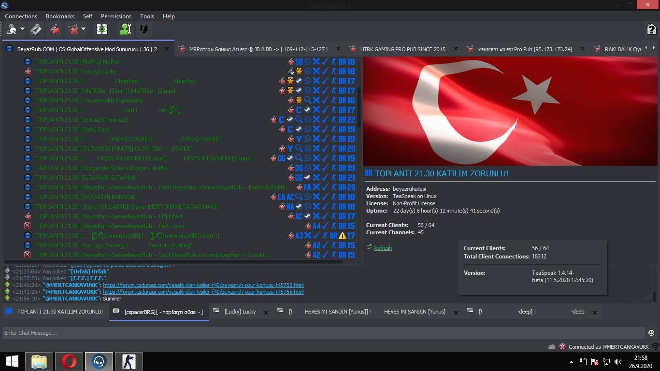
Task: Open the TOPLANTI 21.30 KATILIM ZORUNLU! chat tab
Action: (55, 312)
